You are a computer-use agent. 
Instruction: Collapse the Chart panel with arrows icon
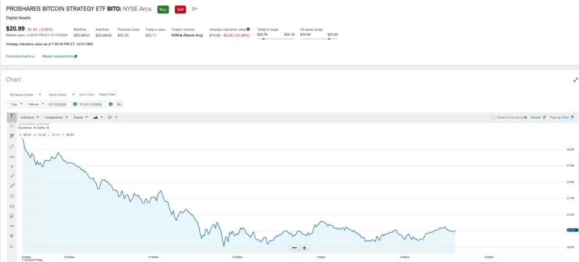point(575,80)
